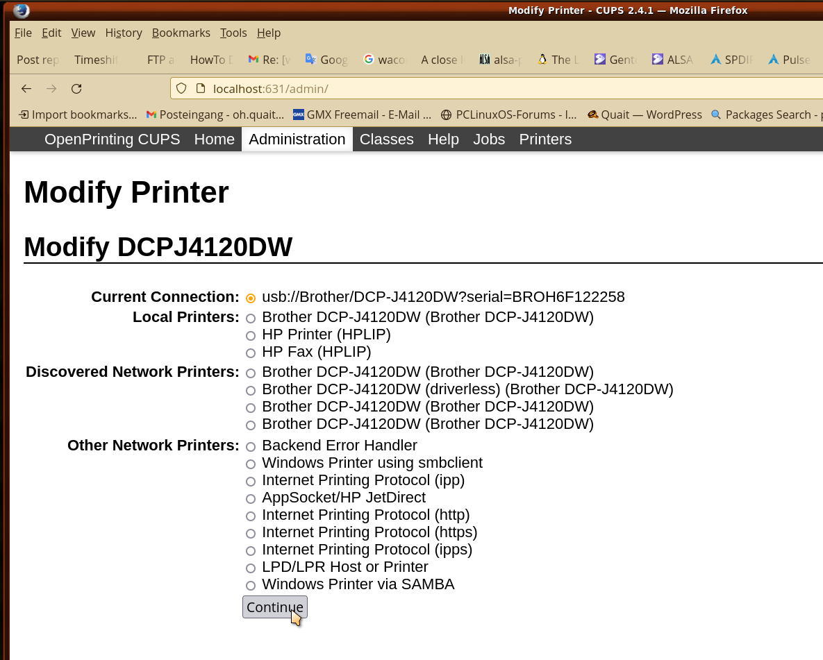Open the History menu
The width and height of the screenshot is (823, 660).
click(124, 33)
